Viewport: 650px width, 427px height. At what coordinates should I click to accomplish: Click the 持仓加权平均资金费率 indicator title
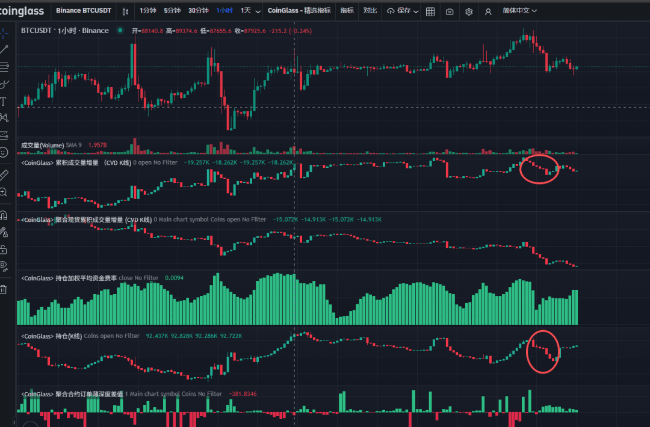point(69,278)
